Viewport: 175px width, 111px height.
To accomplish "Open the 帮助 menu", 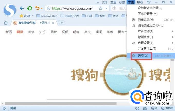I will 140,2.
